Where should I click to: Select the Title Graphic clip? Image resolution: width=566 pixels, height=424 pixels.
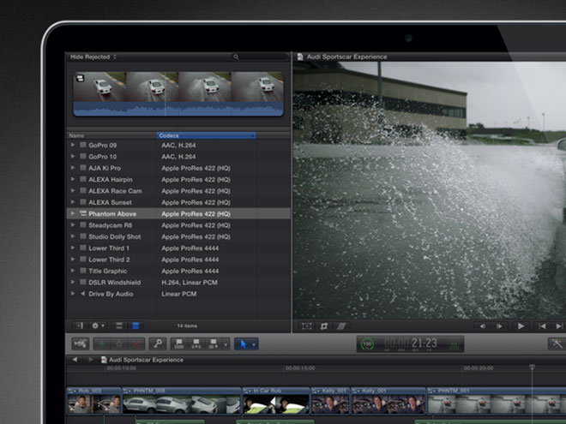coord(178,271)
